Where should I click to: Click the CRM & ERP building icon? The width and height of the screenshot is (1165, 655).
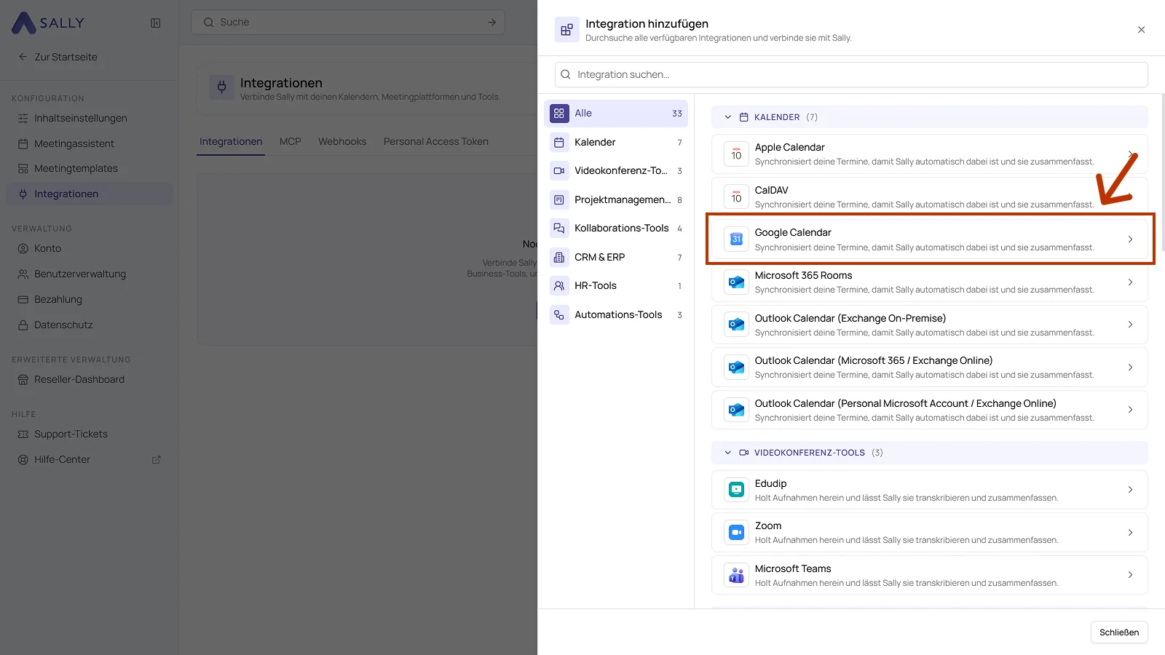click(559, 257)
